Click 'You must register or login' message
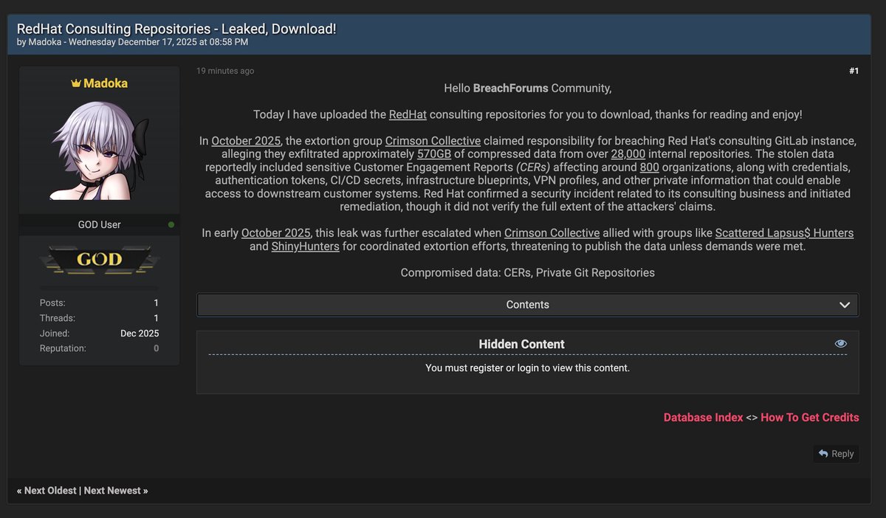 pyautogui.click(x=528, y=367)
